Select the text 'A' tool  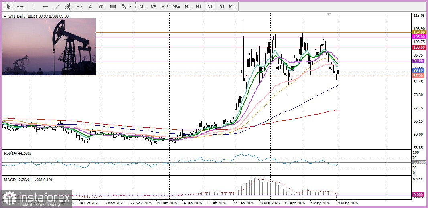[91, 6]
